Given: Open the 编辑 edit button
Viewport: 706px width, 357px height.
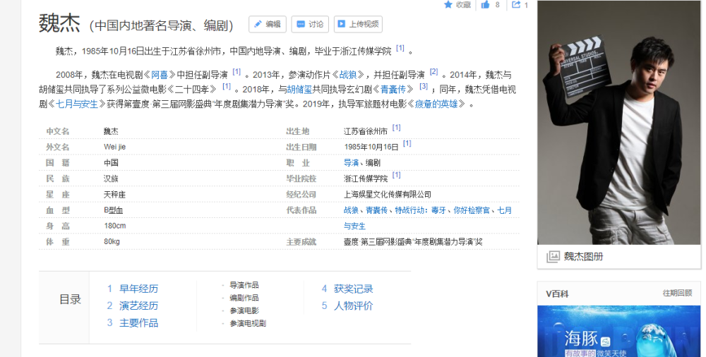Looking at the screenshot, I should (268, 24).
